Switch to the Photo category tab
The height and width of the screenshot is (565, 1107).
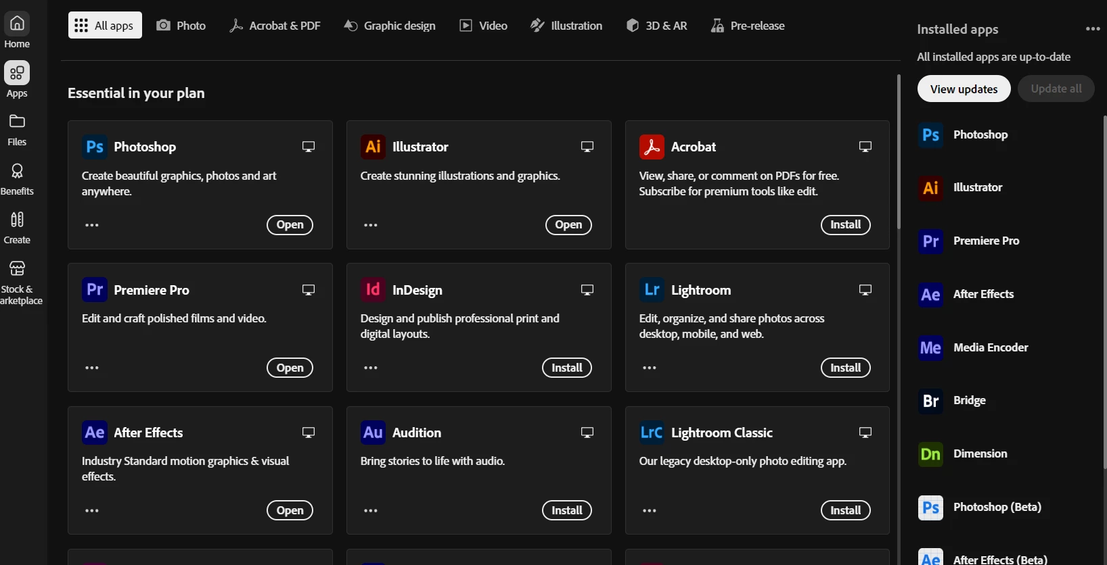tap(181, 26)
